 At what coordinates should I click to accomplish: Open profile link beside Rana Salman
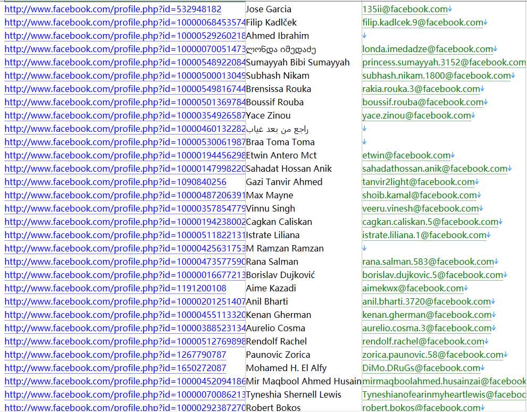125,262
